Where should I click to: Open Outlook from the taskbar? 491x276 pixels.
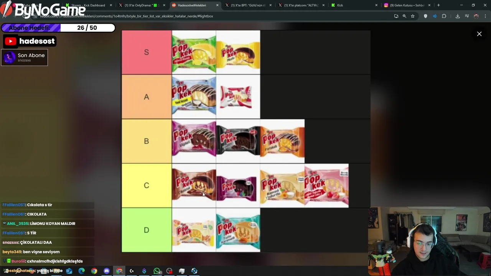[69, 271]
